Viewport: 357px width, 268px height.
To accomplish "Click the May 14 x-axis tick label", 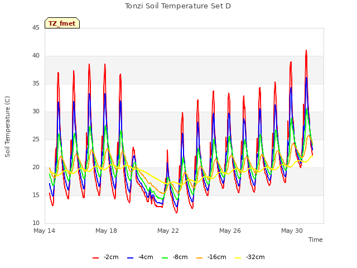I will pos(45,231).
